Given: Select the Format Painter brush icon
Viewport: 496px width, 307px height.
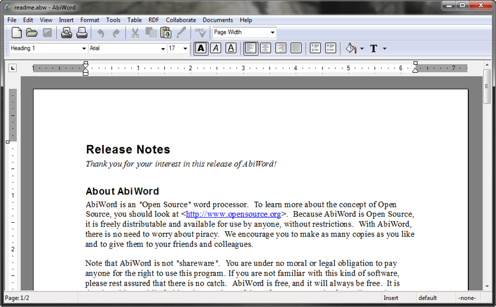Looking at the screenshot, I should click(181, 33).
